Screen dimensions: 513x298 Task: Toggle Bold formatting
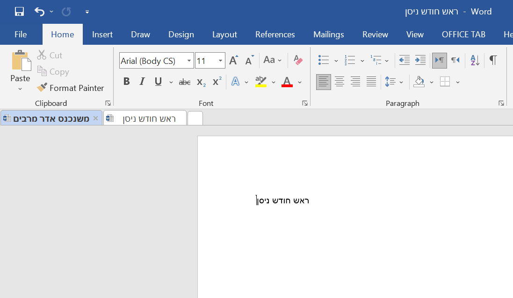click(126, 82)
